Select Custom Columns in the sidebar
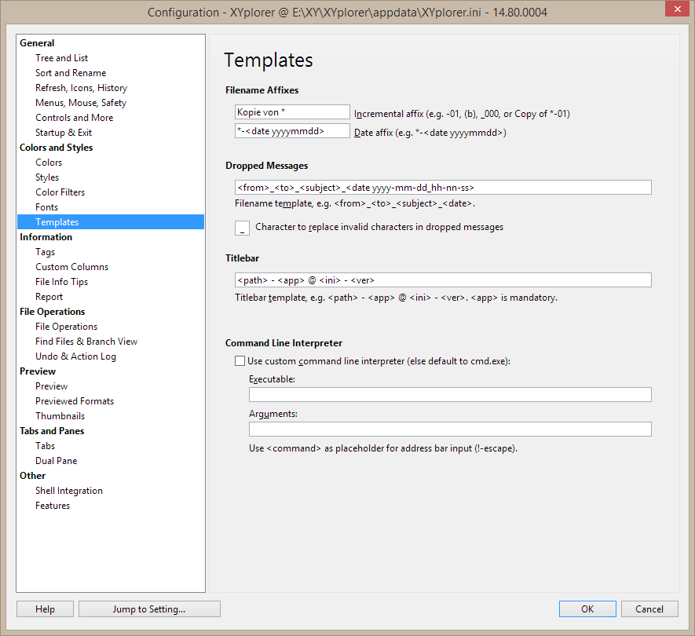The width and height of the screenshot is (695, 636). [x=71, y=267]
